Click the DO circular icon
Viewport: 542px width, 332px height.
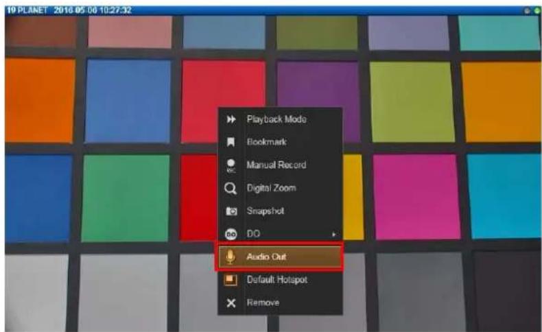(x=231, y=234)
